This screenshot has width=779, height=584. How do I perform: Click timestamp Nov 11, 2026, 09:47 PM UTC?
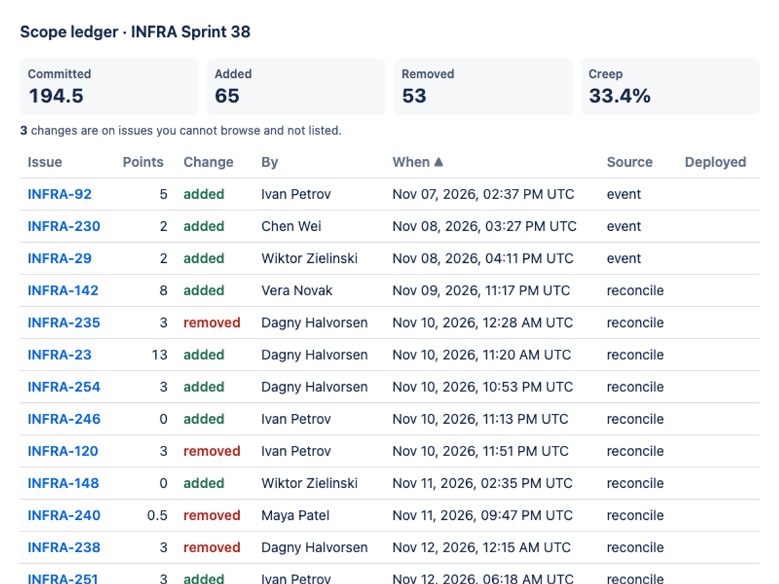(x=482, y=515)
